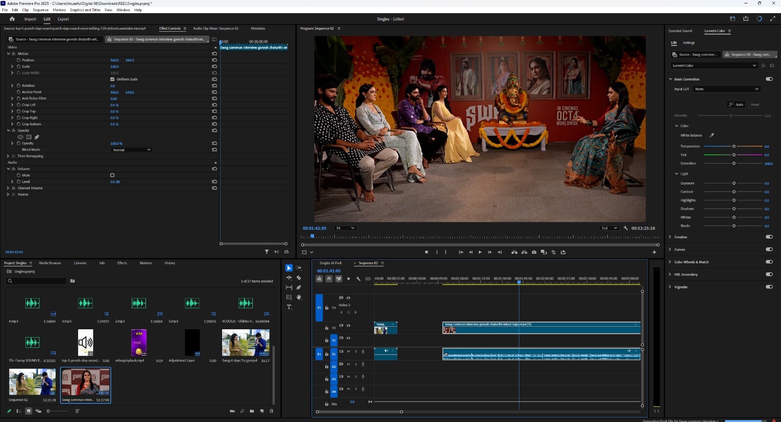Mute audio track A1

tap(349, 351)
